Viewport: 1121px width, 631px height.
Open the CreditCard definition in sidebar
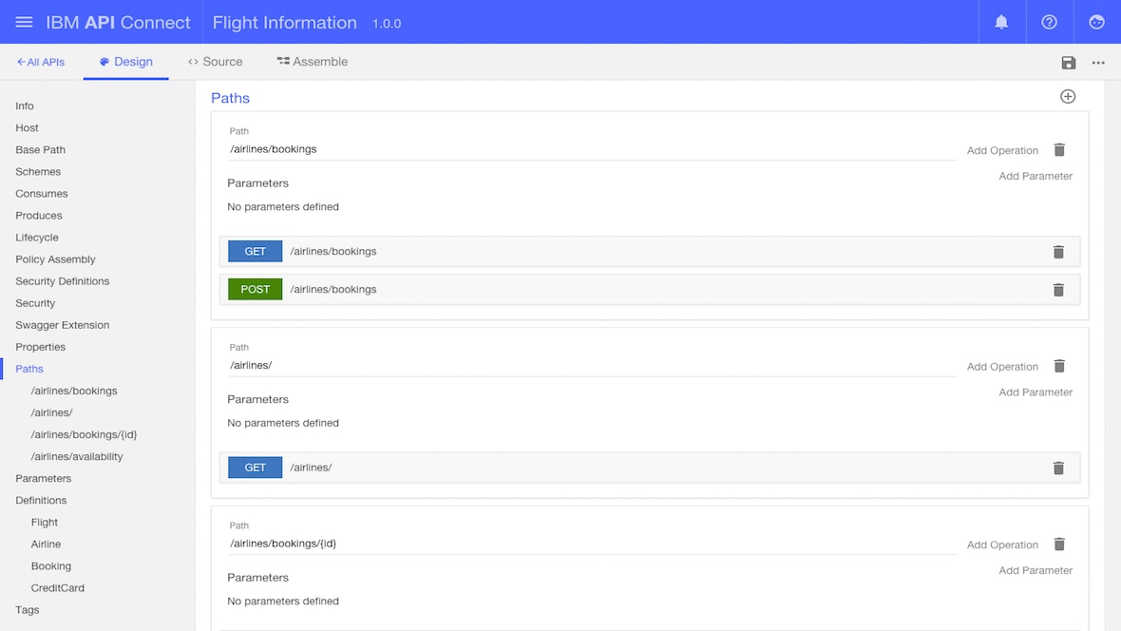point(58,588)
